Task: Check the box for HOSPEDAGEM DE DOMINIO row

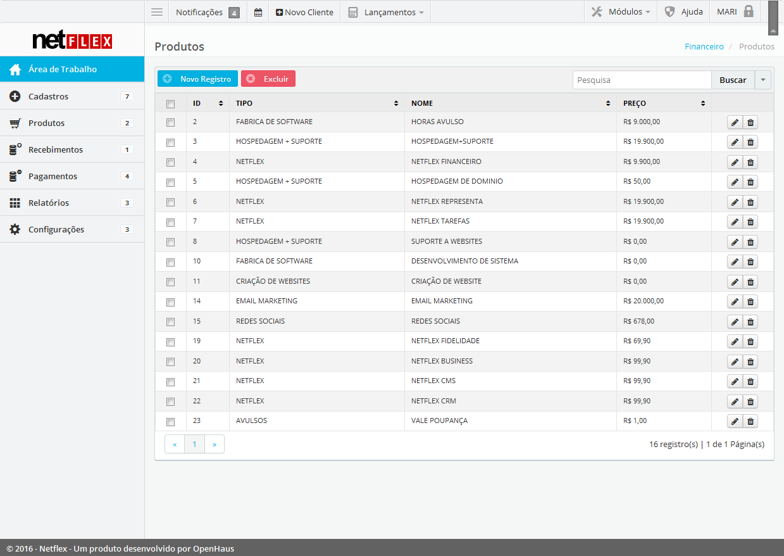Action: 170,182
